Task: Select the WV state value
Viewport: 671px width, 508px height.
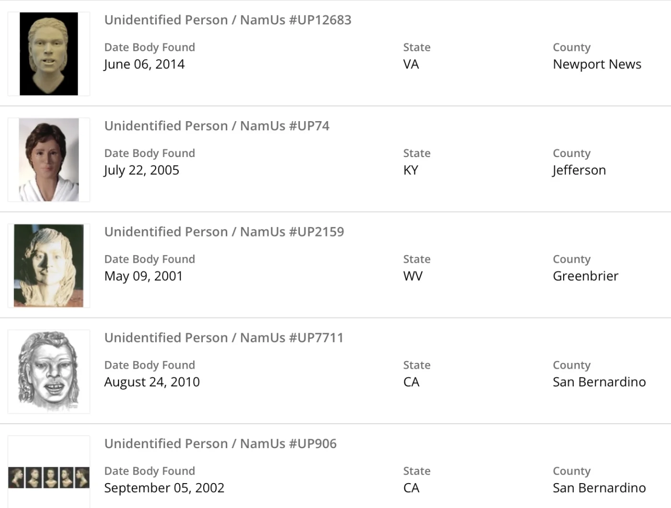Action: point(413,276)
